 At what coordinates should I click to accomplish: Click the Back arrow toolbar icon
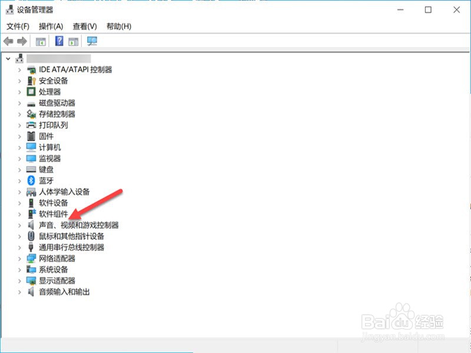click(8, 41)
